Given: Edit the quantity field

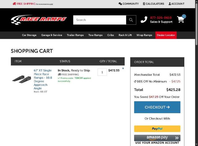Looking at the screenshot, I should [x=102, y=72].
